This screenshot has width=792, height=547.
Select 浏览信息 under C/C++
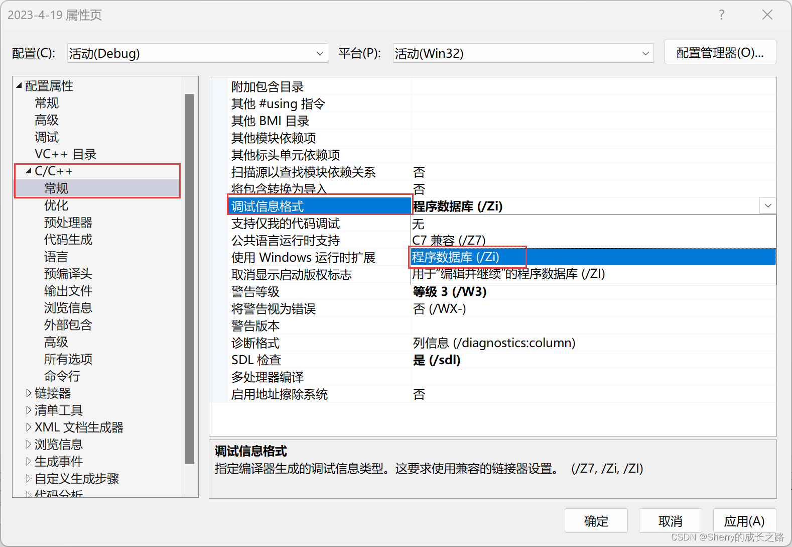(68, 308)
